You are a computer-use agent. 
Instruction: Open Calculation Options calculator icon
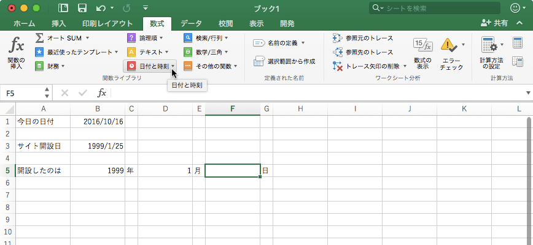(489, 45)
